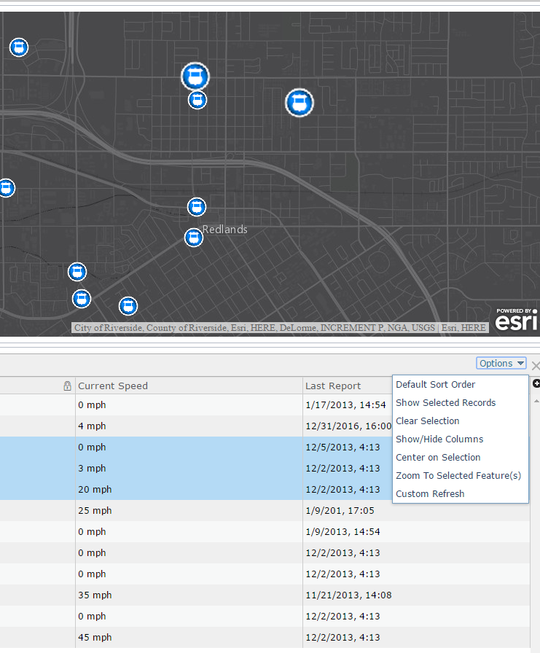This screenshot has width=540, height=653.
Task: Click the police marker in the top-left corner
Action: click(x=19, y=47)
